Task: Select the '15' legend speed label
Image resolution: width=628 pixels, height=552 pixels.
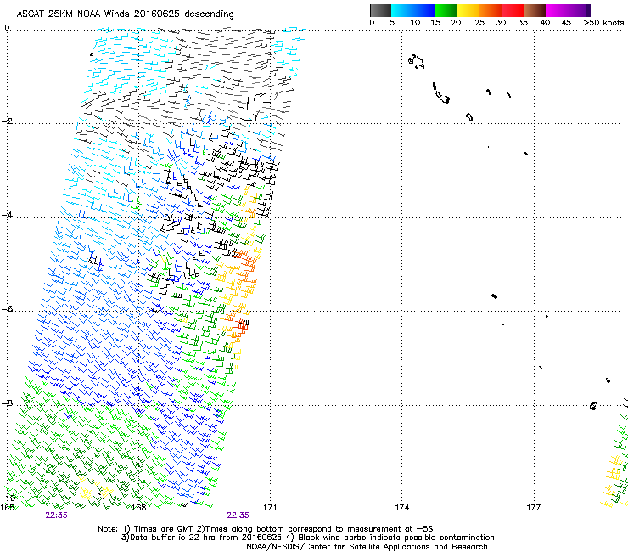Action: tap(435, 23)
